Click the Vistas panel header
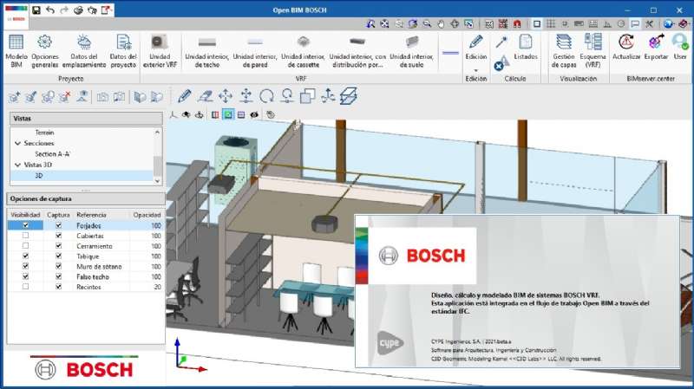The height and width of the screenshot is (389, 694). click(x=86, y=119)
